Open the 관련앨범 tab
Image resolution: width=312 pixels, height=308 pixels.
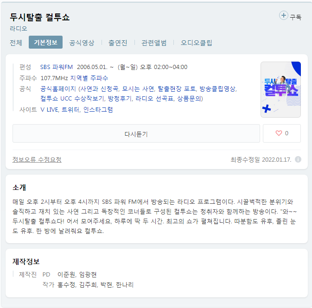[x=154, y=43]
